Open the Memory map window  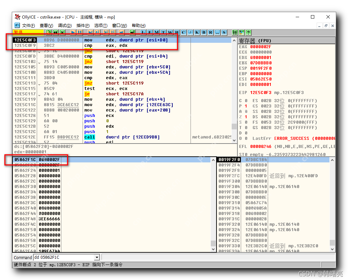[x=157, y=32]
